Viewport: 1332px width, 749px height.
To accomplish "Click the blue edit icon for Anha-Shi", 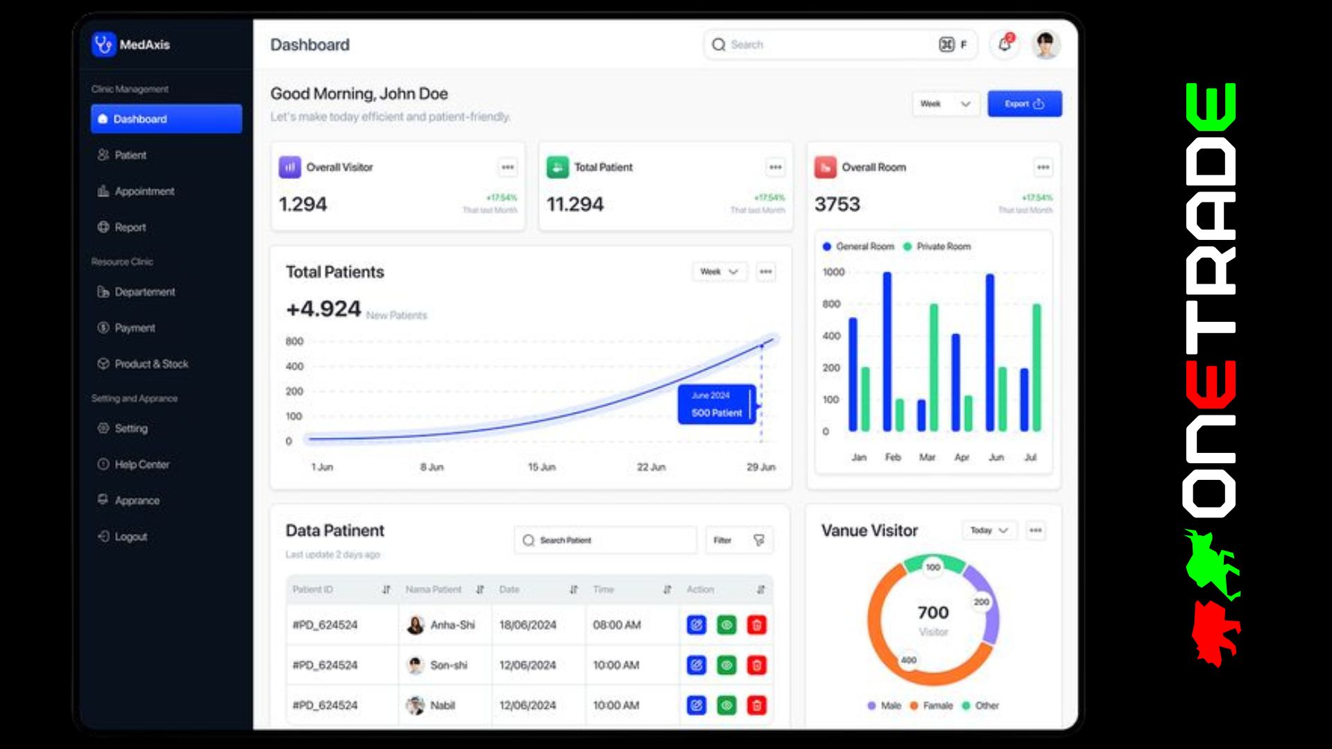I will coord(696,625).
